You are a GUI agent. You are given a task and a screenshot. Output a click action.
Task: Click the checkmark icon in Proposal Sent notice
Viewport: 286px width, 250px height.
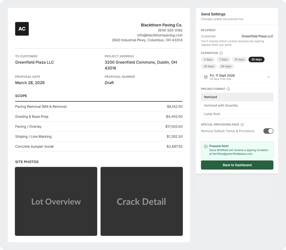click(206, 146)
